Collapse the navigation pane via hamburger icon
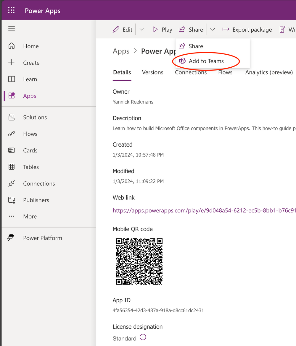This screenshot has height=346, width=296. (x=11, y=29)
